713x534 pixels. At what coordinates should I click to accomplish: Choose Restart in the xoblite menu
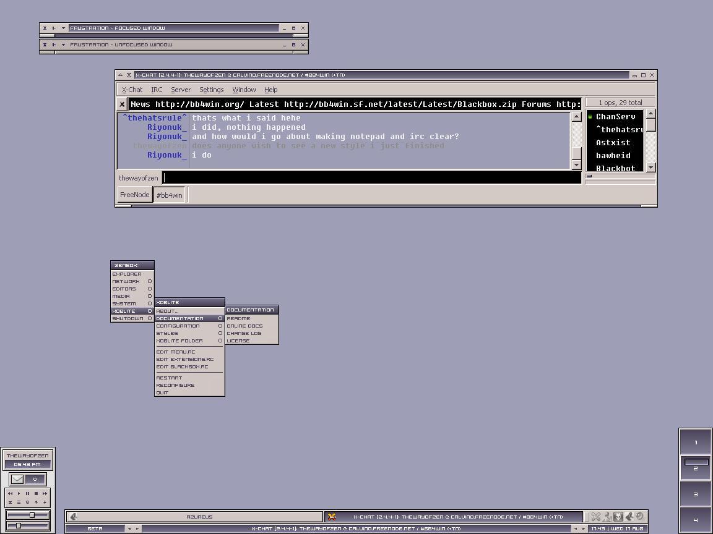click(x=189, y=378)
